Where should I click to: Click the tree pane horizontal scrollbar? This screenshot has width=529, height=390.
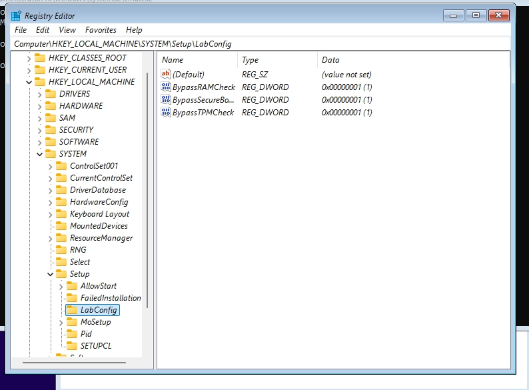point(74,362)
